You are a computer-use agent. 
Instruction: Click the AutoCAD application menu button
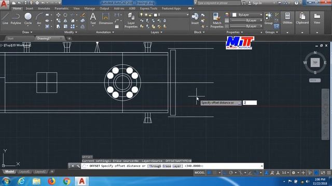tap(4, 4)
